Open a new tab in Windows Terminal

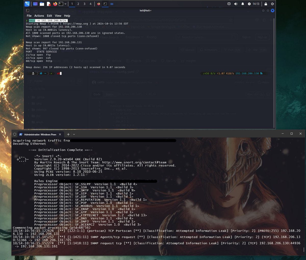click(x=68, y=134)
